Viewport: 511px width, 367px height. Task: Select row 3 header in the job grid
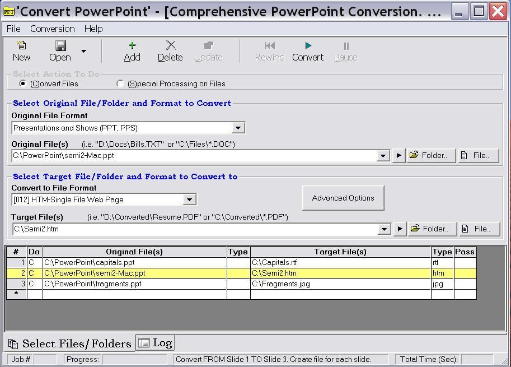16,284
